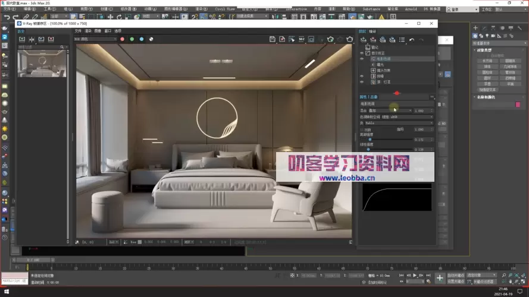Select the Move tool in main toolbar
This screenshot has height=297, width=529.
[x=110, y=17]
